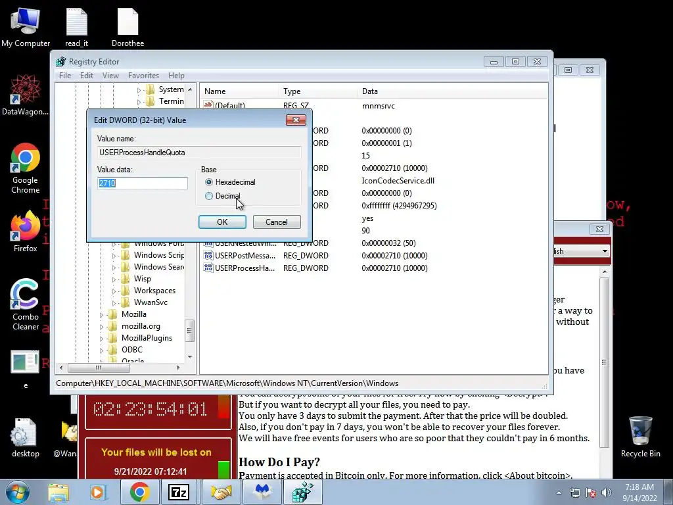
Task: Click the Windows Start button
Action: [17, 492]
